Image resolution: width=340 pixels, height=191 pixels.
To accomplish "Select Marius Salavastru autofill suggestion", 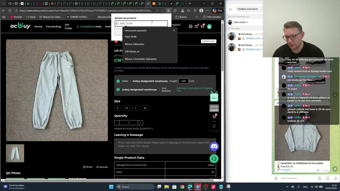I will point(149,44).
